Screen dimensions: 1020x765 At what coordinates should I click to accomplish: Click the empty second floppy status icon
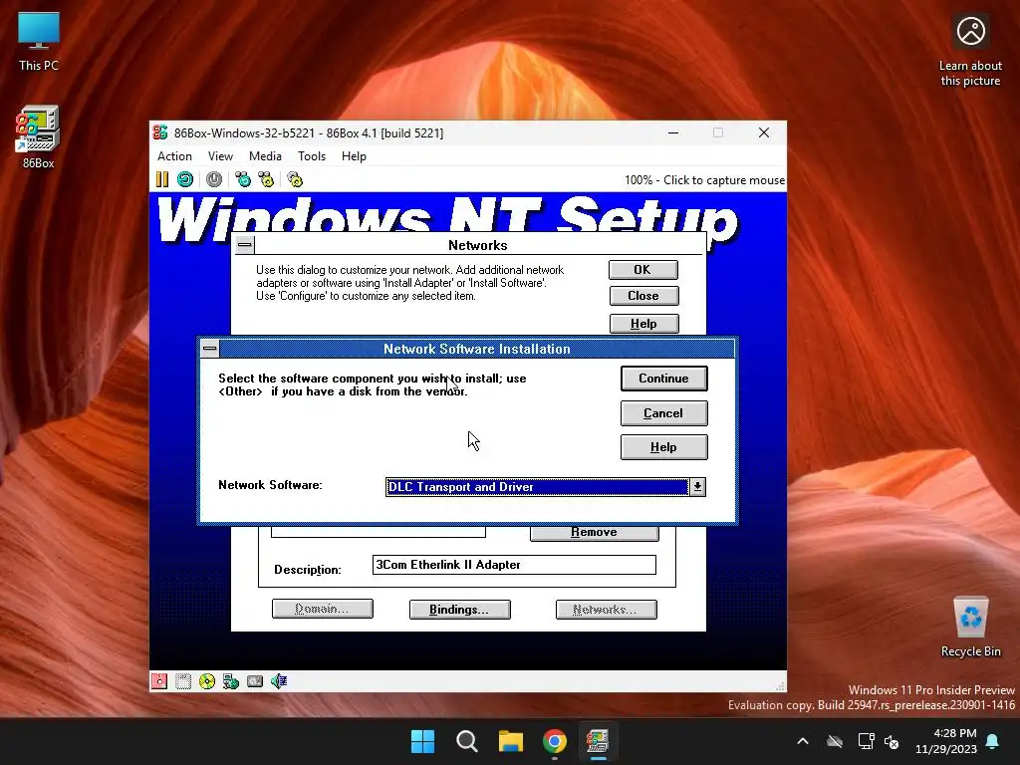point(183,681)
